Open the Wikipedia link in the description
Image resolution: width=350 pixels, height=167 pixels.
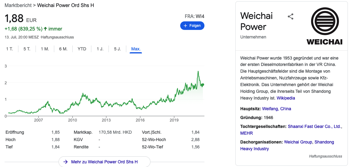pyautogui.click(x=286, y=98)
